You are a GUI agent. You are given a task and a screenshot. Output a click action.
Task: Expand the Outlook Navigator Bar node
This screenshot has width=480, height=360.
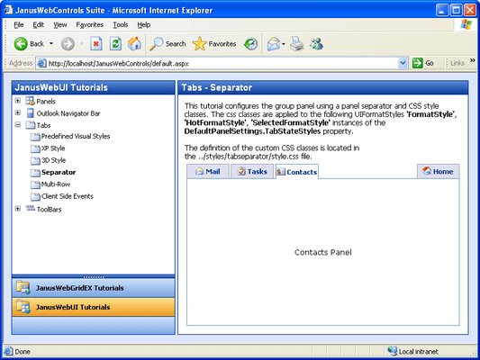18,112
